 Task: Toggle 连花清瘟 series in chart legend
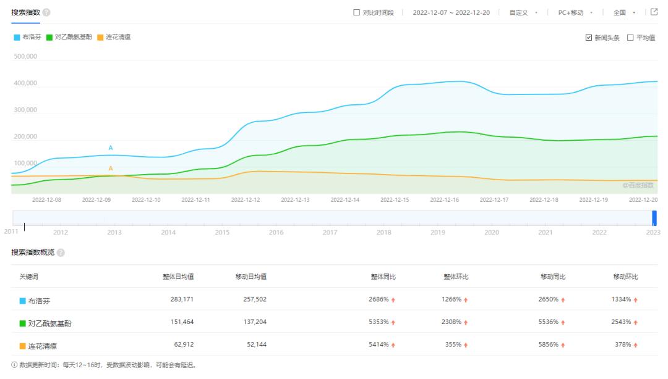click(x=114, y=37)
